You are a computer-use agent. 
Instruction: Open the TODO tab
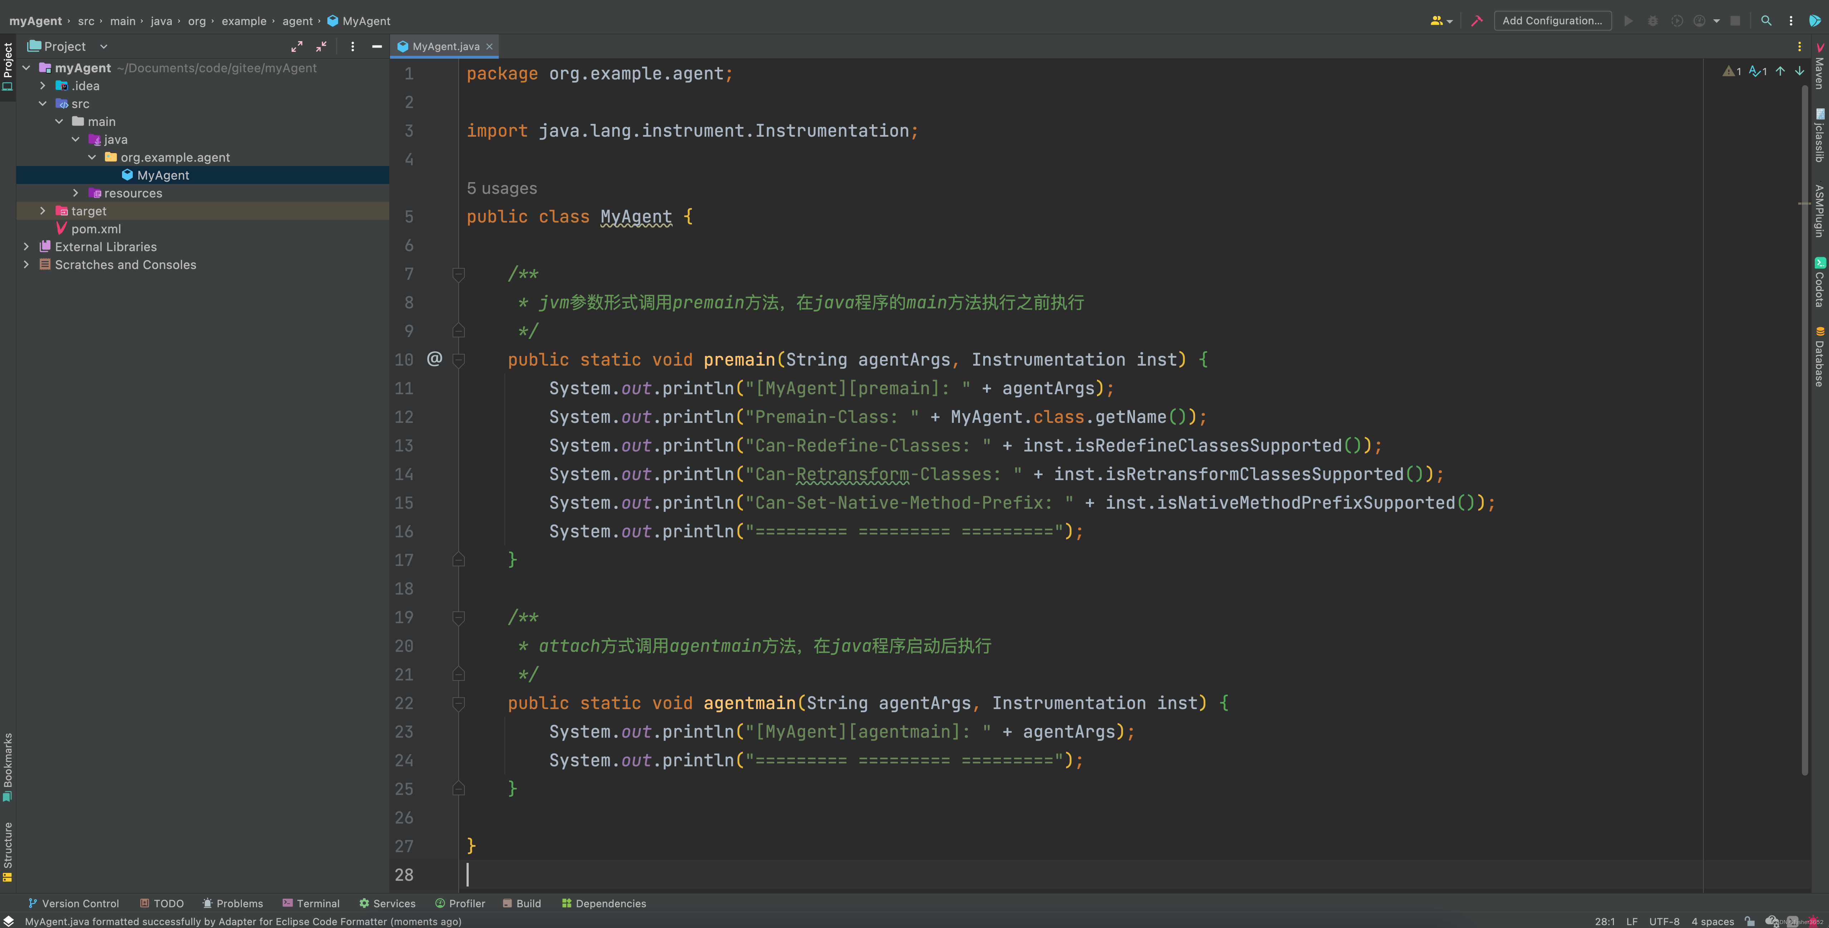pos(162,903)
